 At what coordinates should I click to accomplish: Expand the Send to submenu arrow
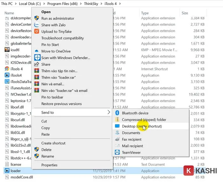click(x=109, y=112)
